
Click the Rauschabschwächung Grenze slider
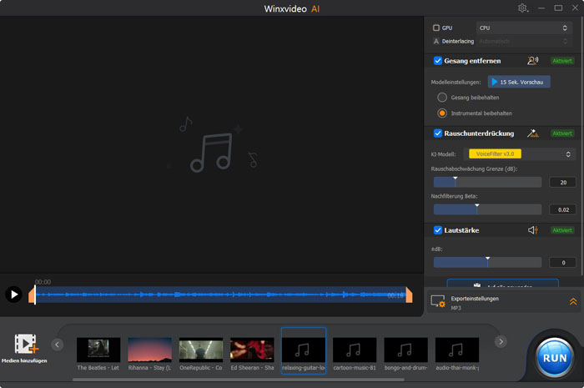point(487,182)
